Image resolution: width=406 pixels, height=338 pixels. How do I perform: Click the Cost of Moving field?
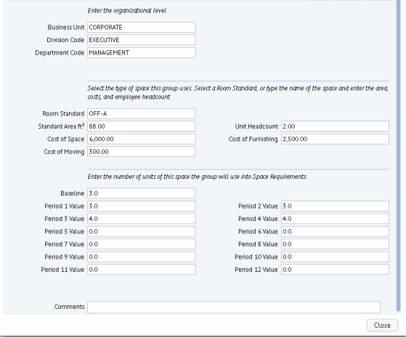point(142,152)
